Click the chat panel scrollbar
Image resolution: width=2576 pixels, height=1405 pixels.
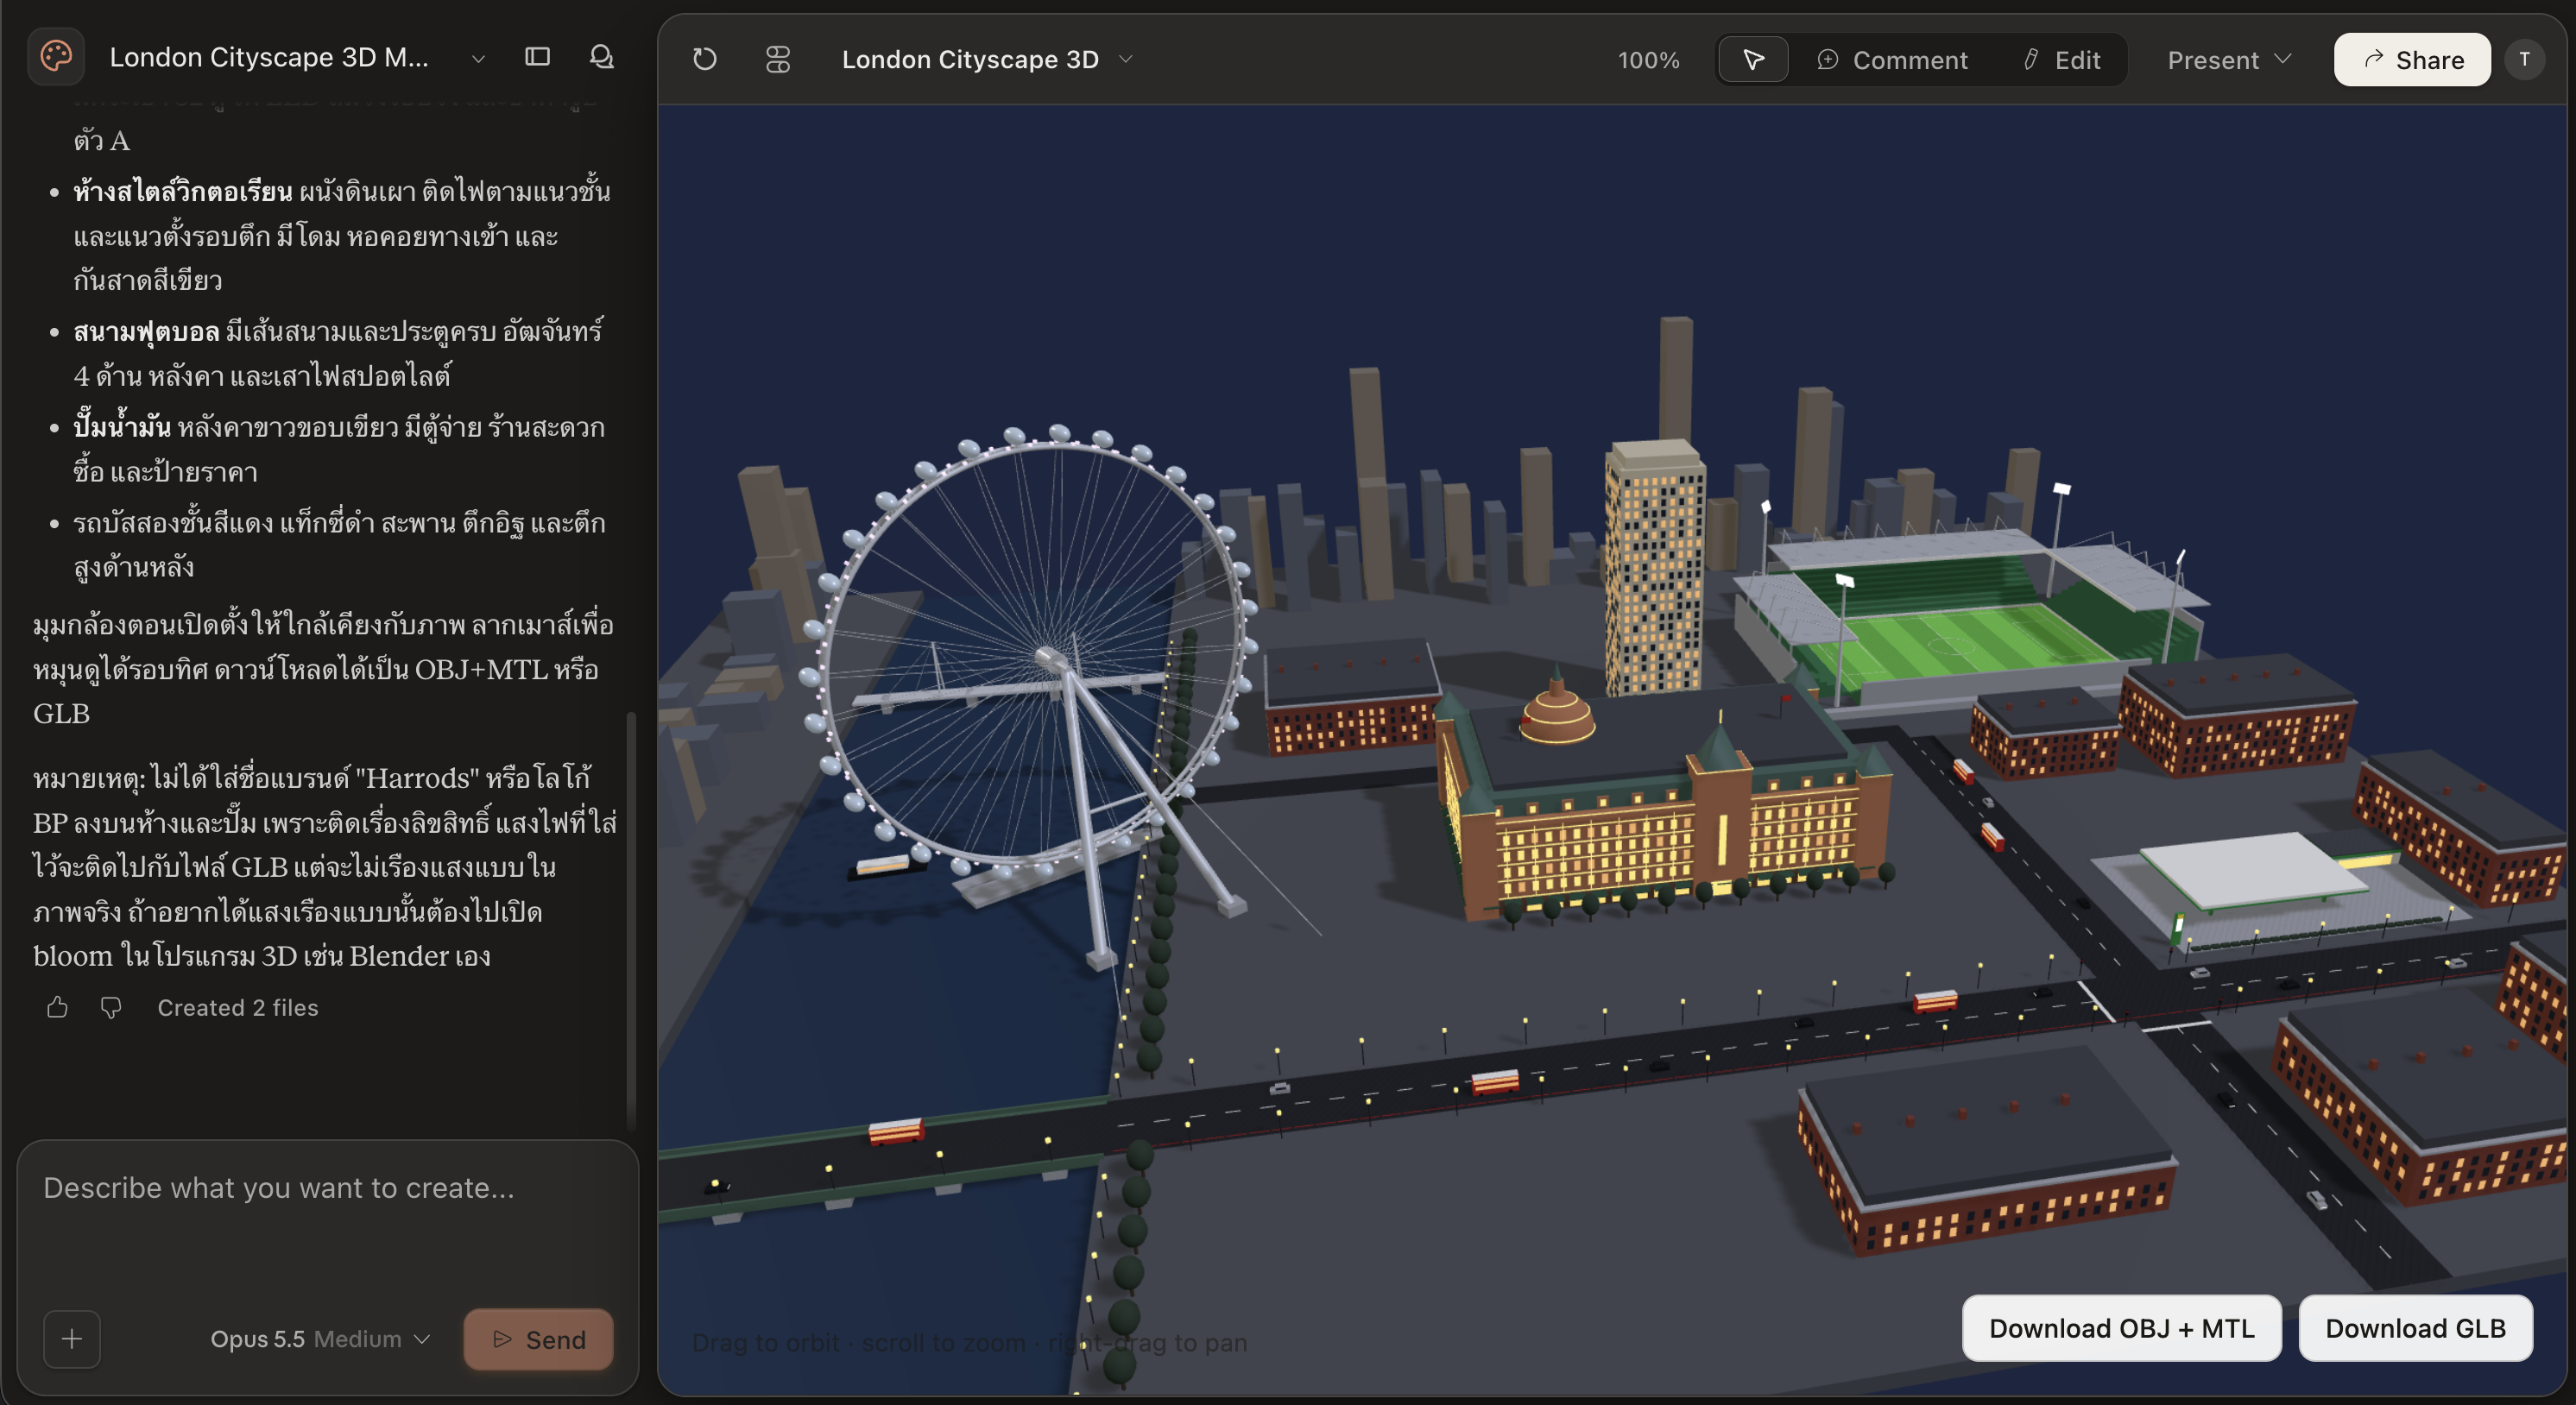630,920
